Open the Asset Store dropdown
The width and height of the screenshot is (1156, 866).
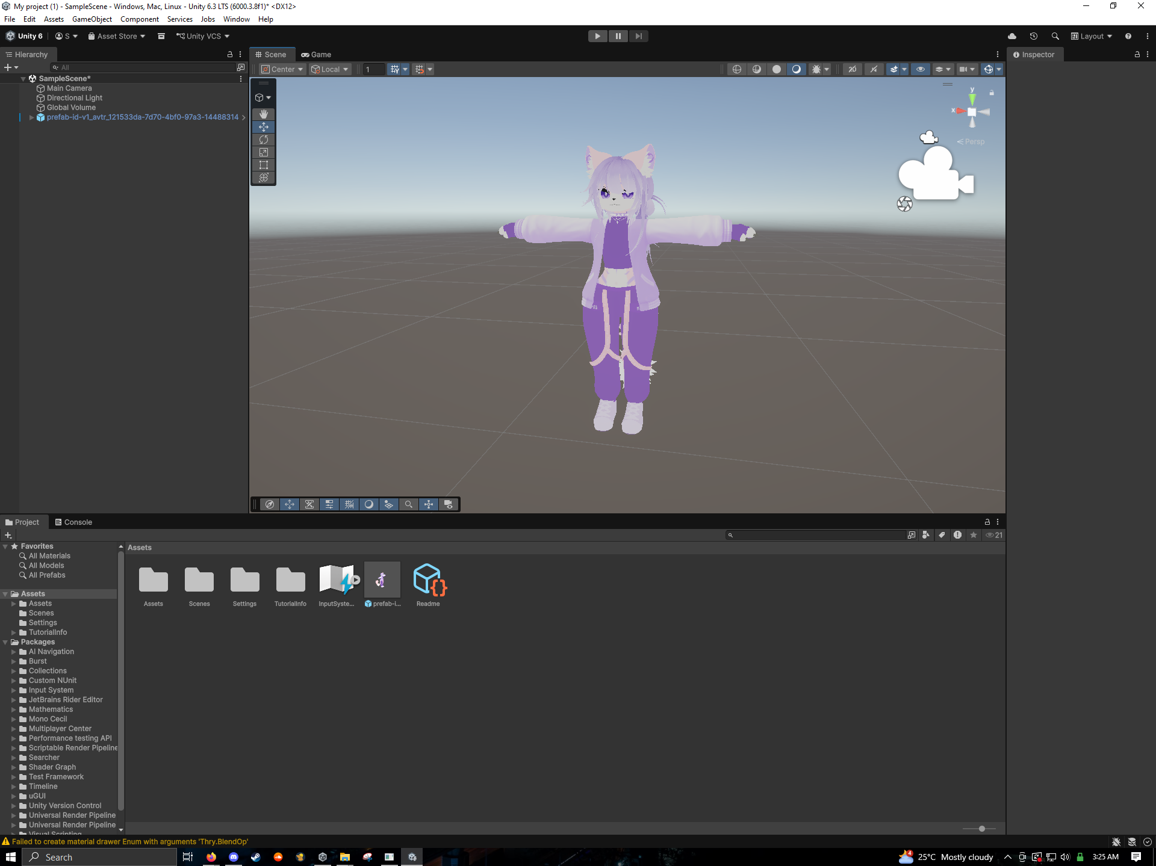(x=117, y=36)
